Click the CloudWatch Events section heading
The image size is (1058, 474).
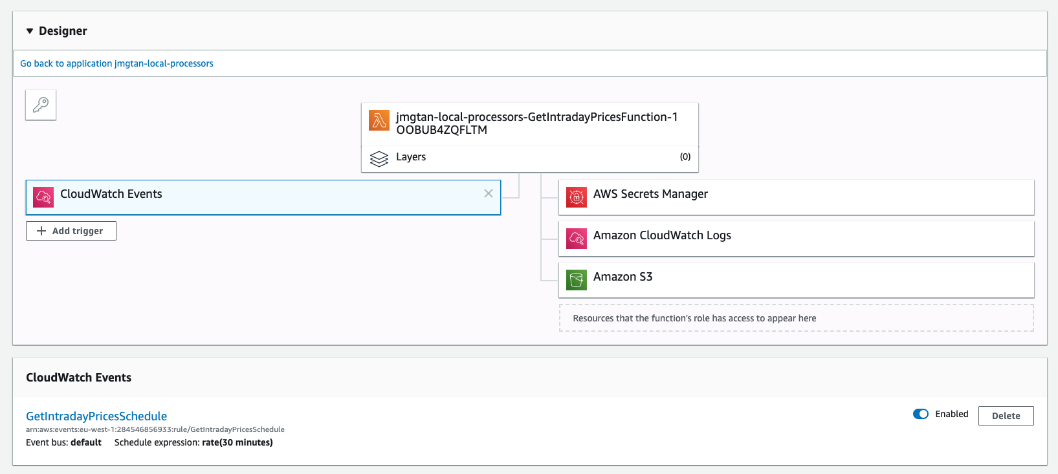coord(78,378)
